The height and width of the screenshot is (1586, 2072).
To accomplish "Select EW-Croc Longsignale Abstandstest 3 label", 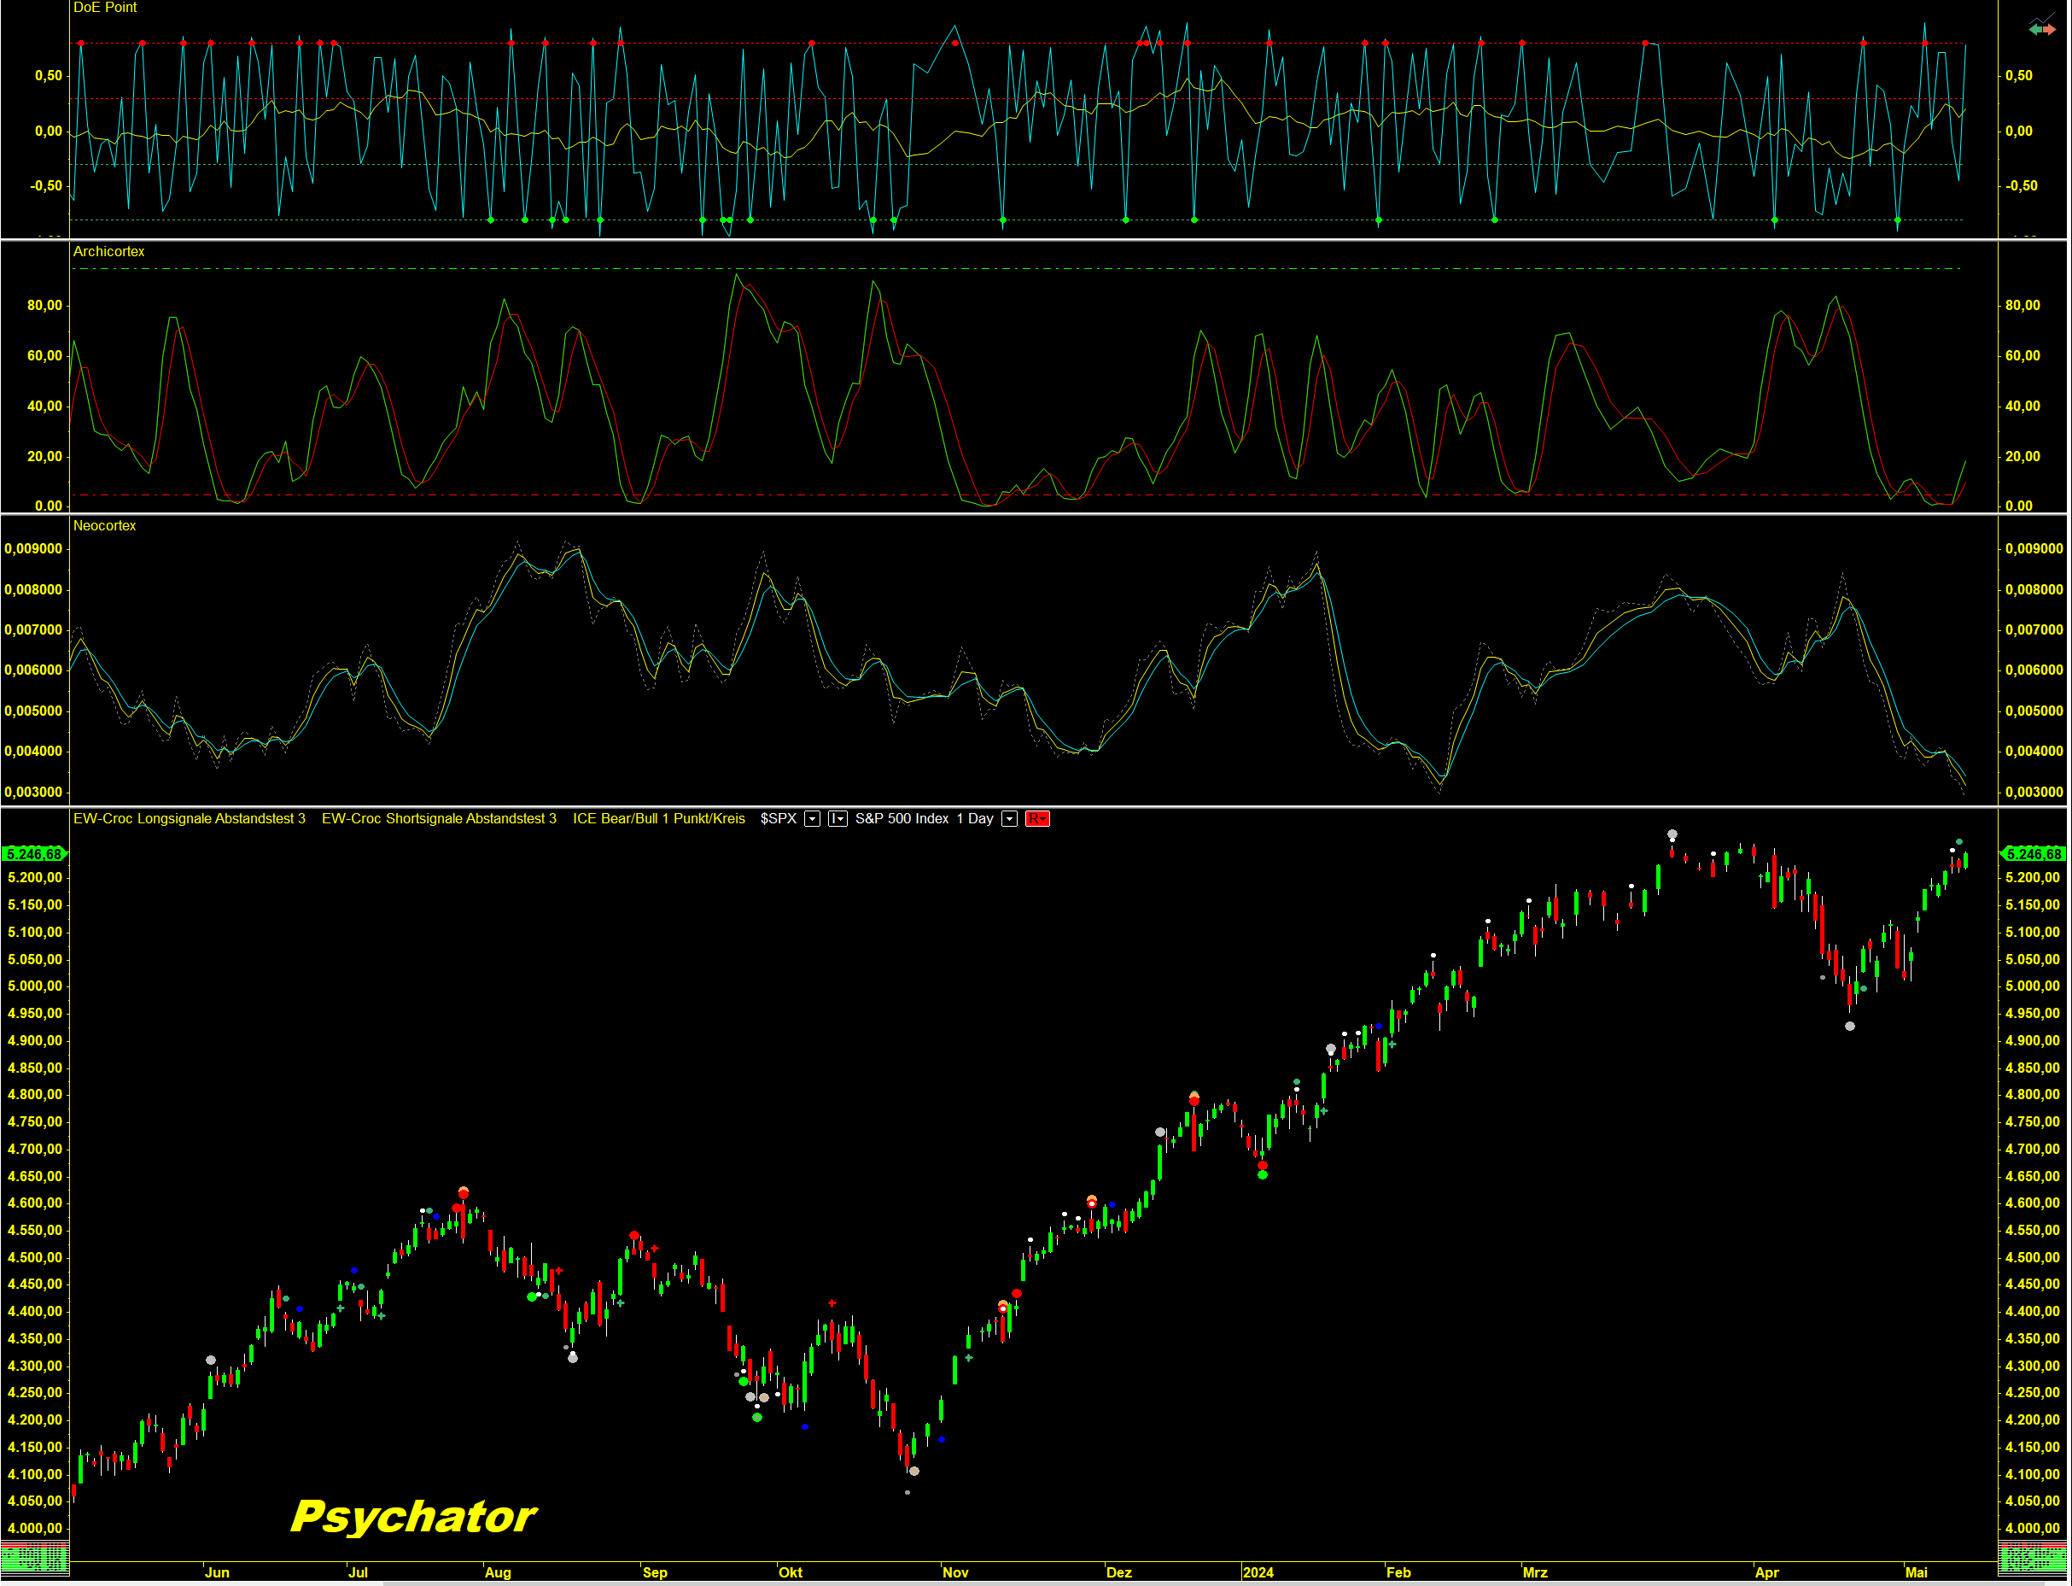I will [189, 818].
